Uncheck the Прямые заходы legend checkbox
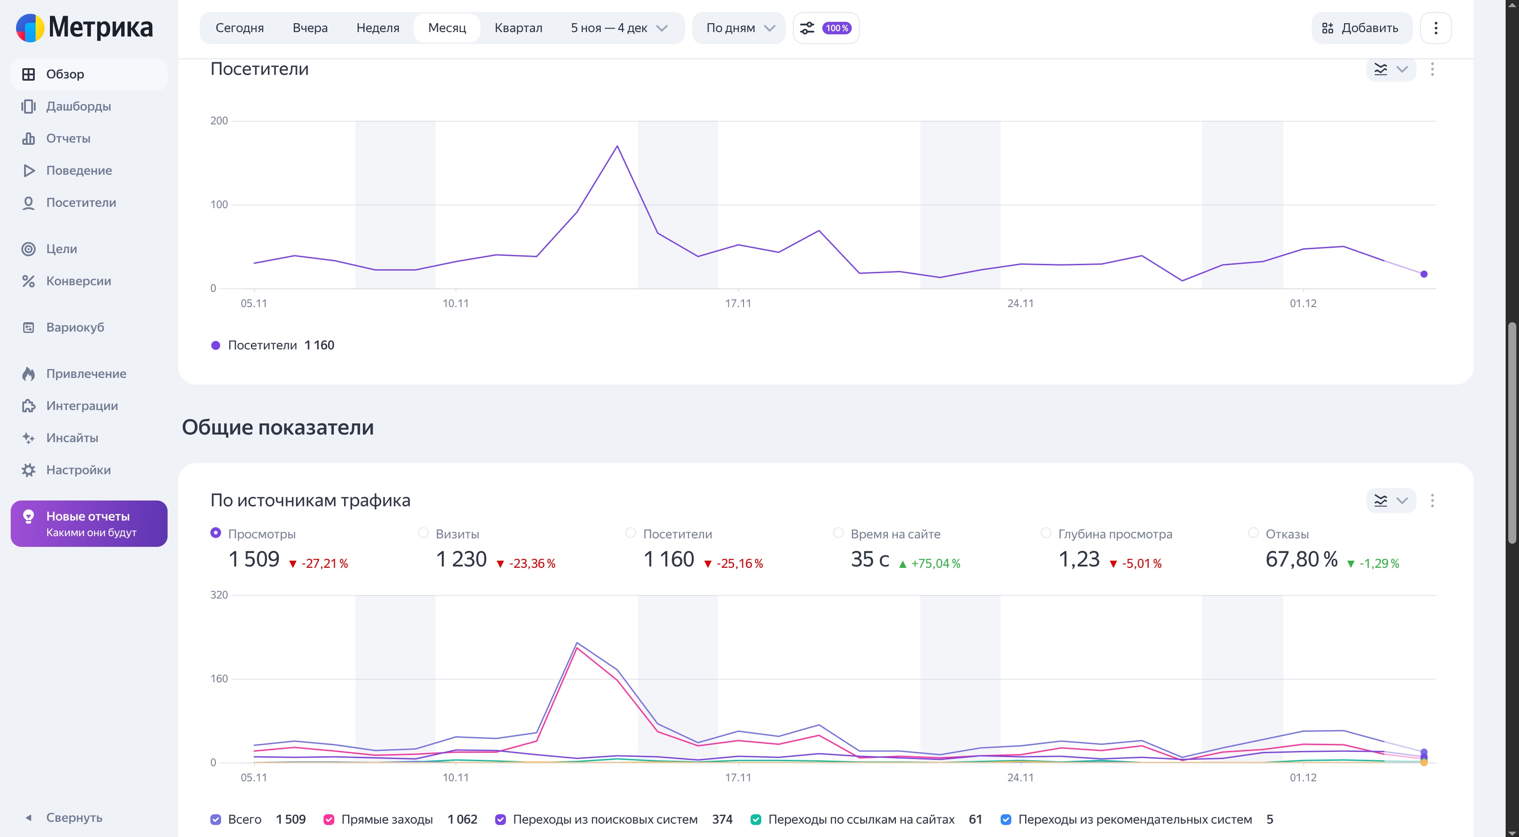Screen dimensions: 1519x837 click(x=329, y=819)
